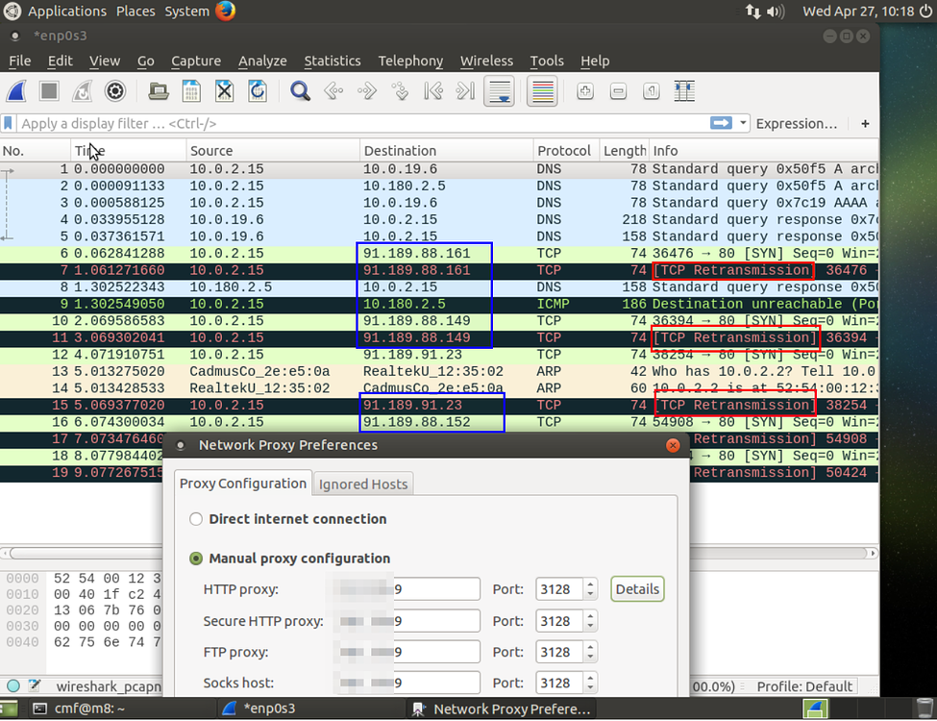Jump to the first packet
Image resolution: width=937 pixels, height=721 pixels.
coord(432,91)
